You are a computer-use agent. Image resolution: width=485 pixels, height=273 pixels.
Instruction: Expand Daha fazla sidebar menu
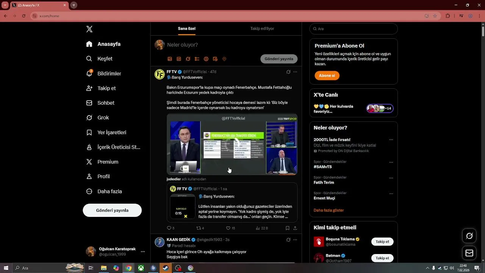point(104,191)
